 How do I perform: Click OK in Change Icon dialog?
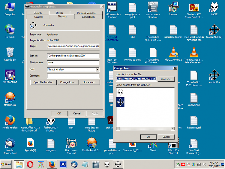(x=148, y=137)
